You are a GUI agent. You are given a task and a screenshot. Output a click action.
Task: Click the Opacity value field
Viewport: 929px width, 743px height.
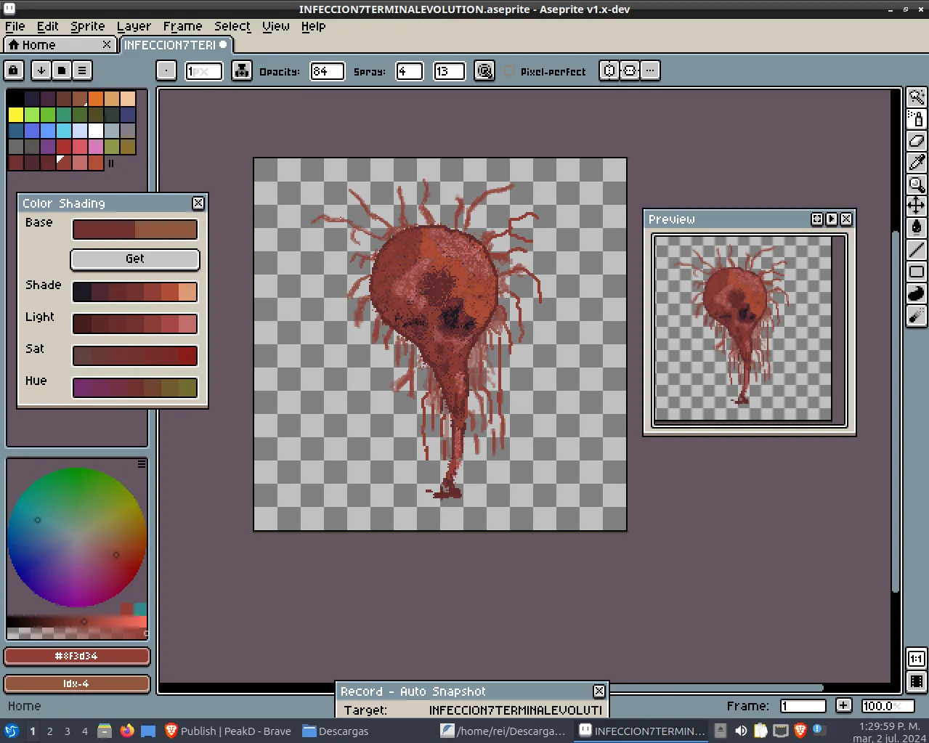pos(327,71)
